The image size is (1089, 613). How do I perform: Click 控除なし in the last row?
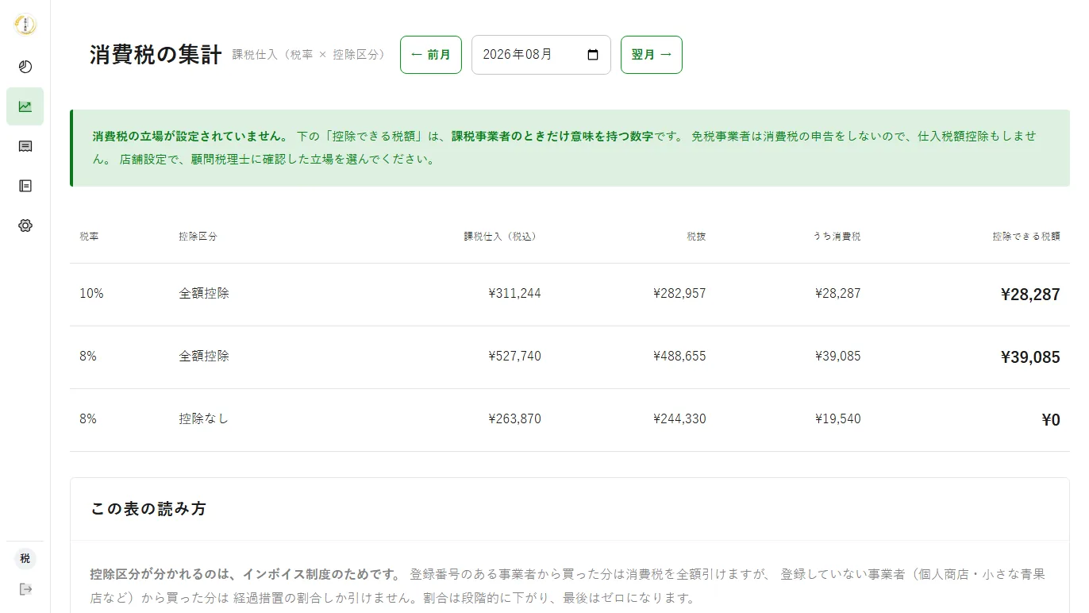click(x=204, y=418)
